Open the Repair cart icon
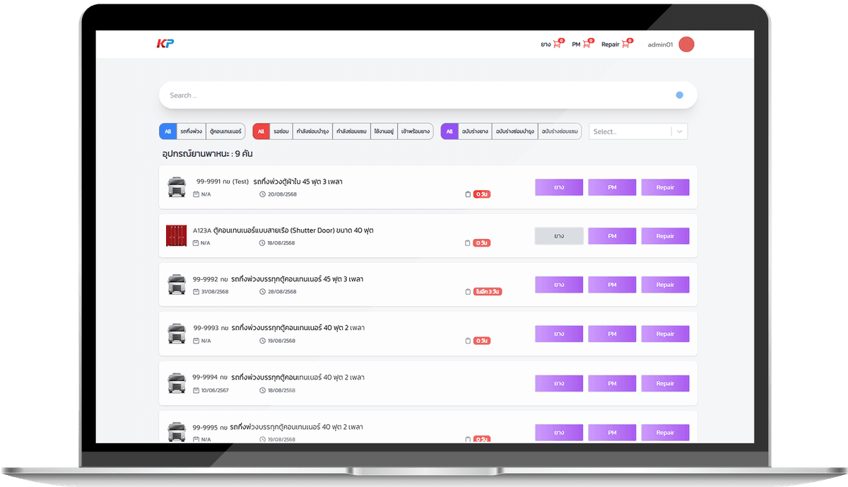The width and height of the screenshot is (848, 487). click(x=626, y=45)
